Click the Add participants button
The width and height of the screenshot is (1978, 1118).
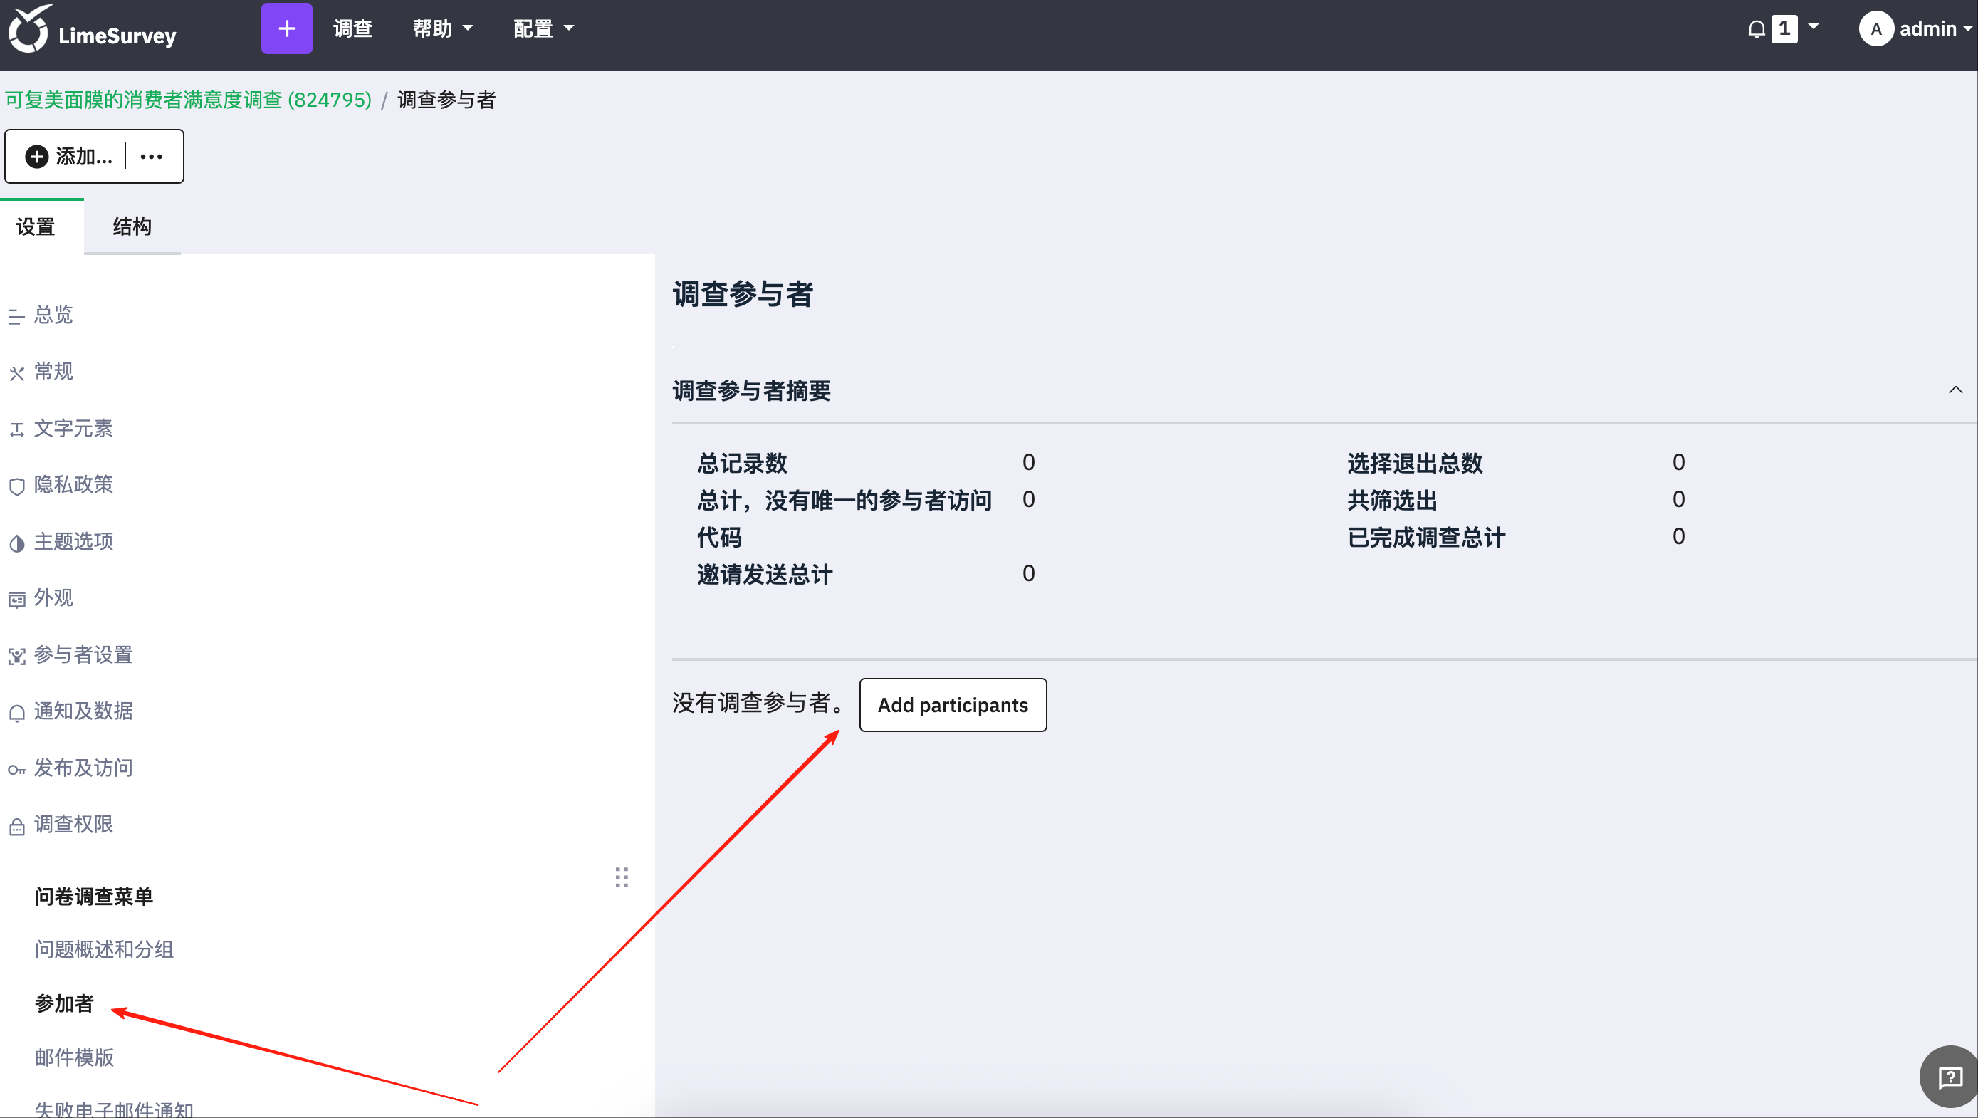[x=953, y=705]
